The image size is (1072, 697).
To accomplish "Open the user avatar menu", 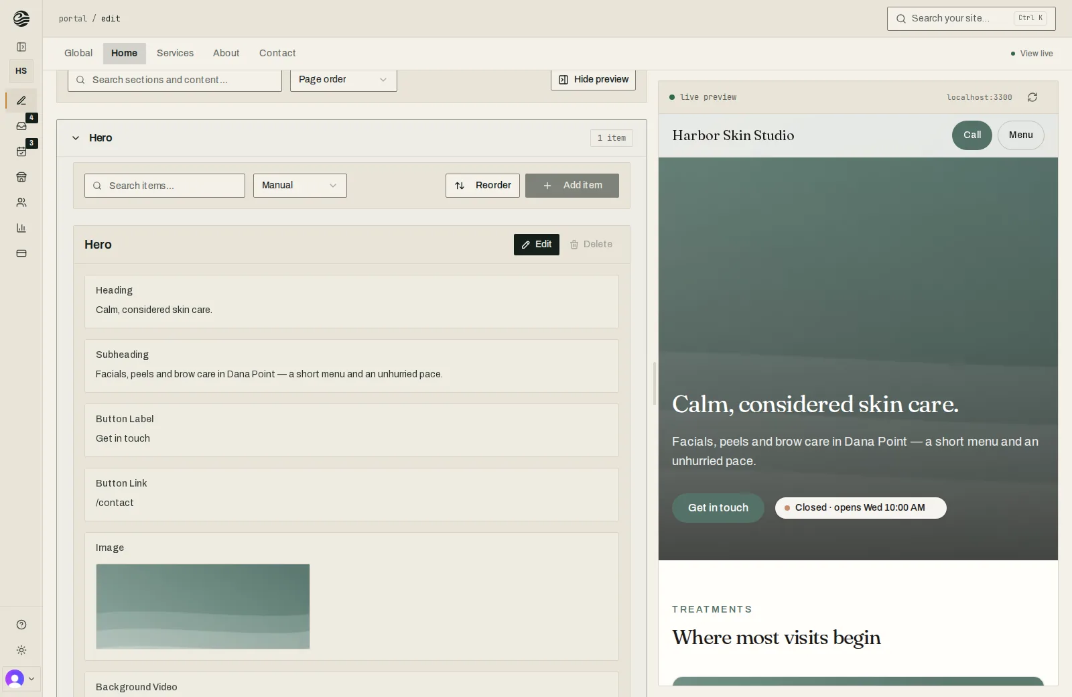I will [21, 679].
